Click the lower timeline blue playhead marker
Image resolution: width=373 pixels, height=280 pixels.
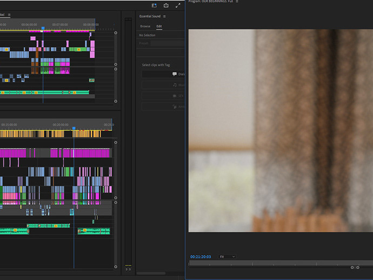point(74,128)
